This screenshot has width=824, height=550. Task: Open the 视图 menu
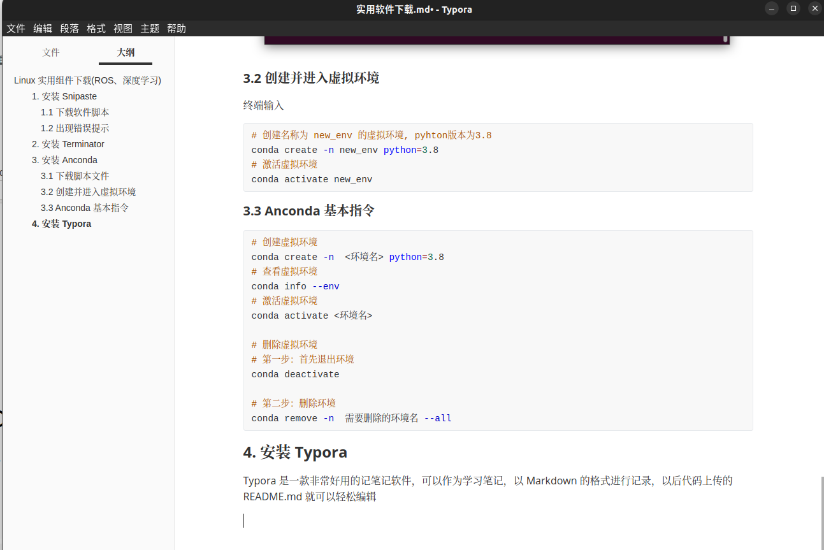click(x=123, y=29)
